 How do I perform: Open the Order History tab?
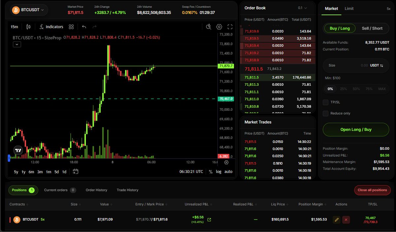[x=96, y=190]
